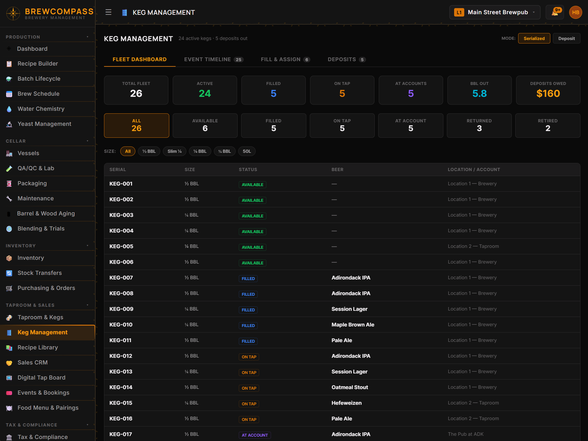Filter by Slim ¼ keg size
This screenshot has height=441, width=588.
point(174,151)
